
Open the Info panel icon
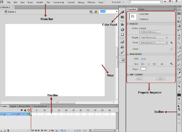[122, 30]
